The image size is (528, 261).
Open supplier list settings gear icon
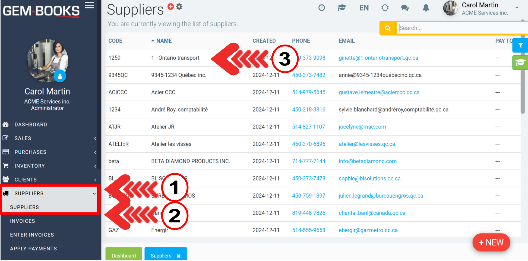[179, 7]
